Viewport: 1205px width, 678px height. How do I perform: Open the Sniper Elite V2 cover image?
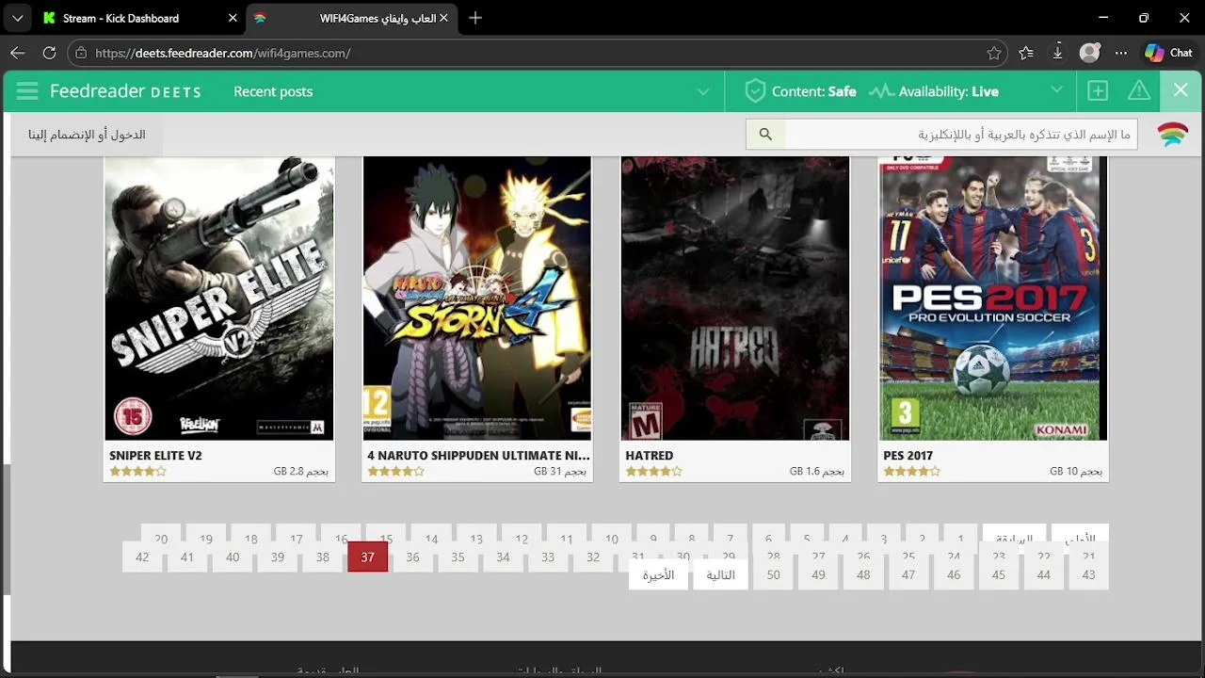click(219, 299)
